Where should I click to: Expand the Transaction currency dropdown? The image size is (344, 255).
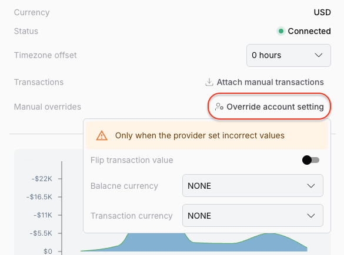(x=253, y=216)
